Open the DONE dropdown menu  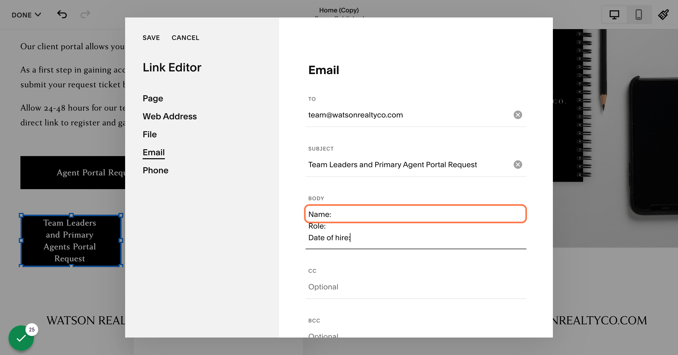(x=26, y=15)
